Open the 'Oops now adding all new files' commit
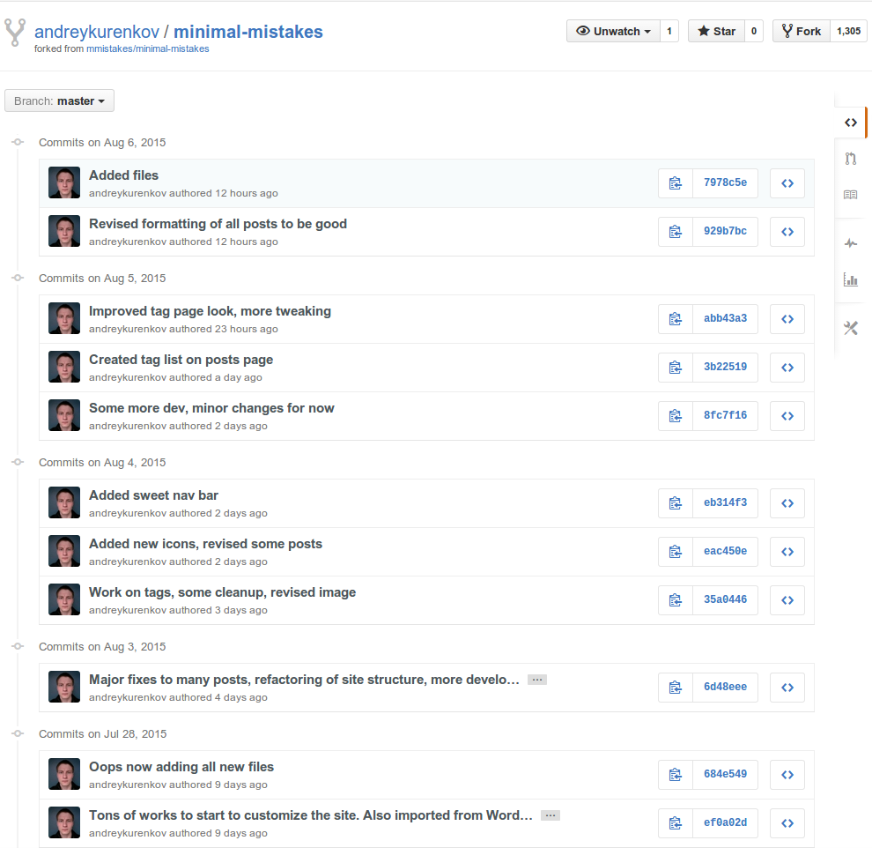 click(x=181, y=767)
